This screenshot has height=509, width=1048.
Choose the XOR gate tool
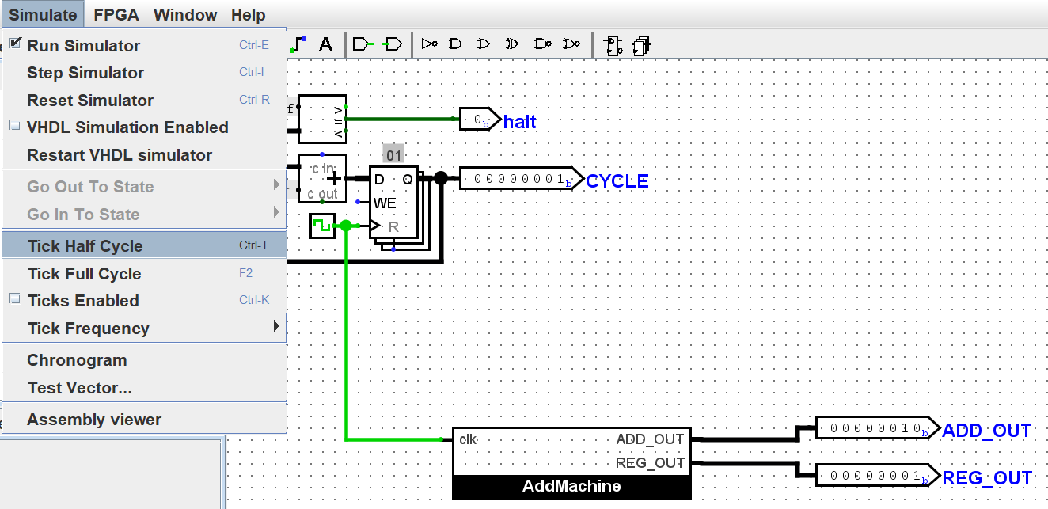(x=513, y=44)
